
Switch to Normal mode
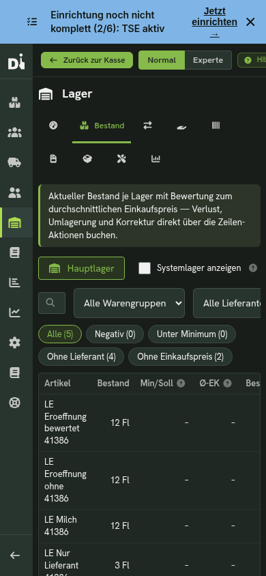(x=162, y=60)
